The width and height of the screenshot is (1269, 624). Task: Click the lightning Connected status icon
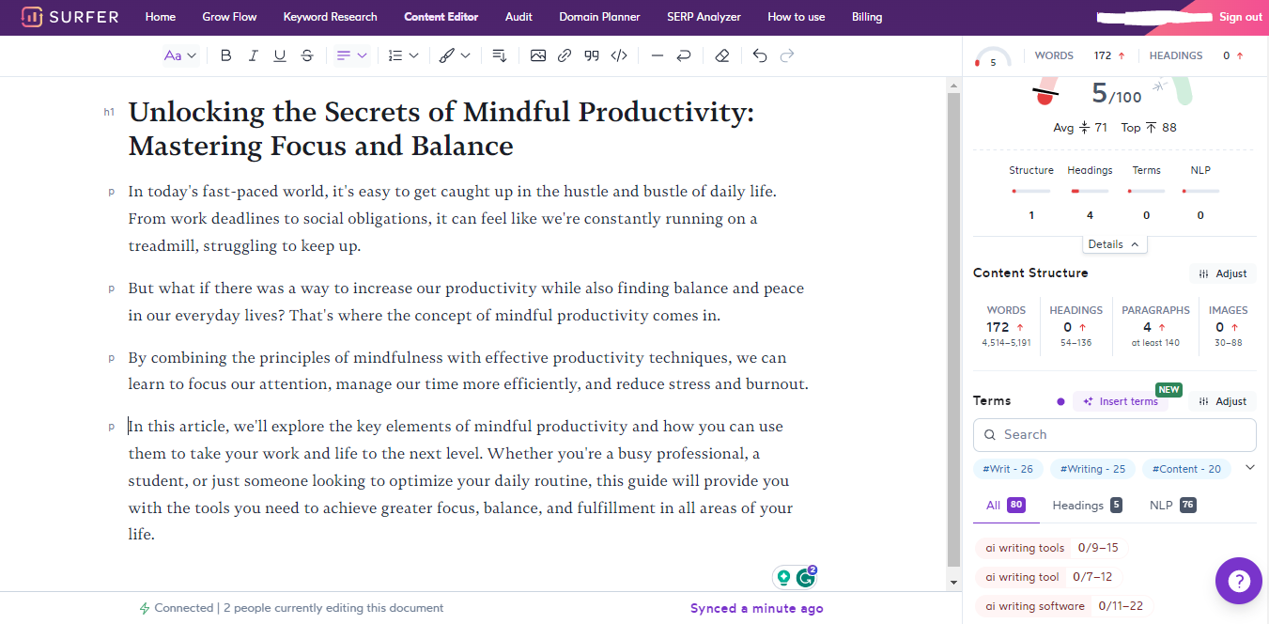pyautogui.click(x=145, y=608)
